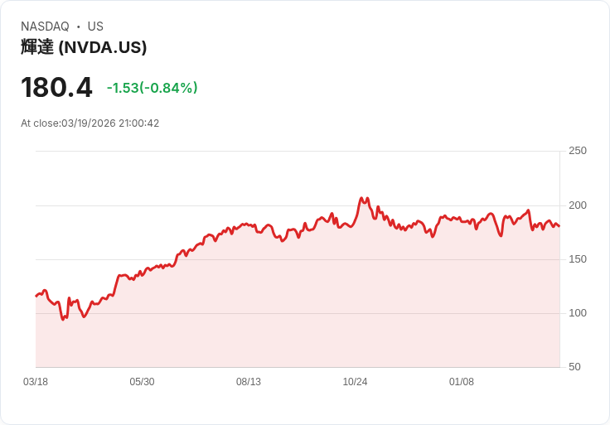
Task: Click the 10/24 x-axis date
Action: tap(355, 382)
